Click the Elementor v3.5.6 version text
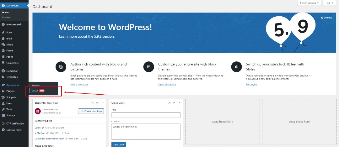 (50, 110)
